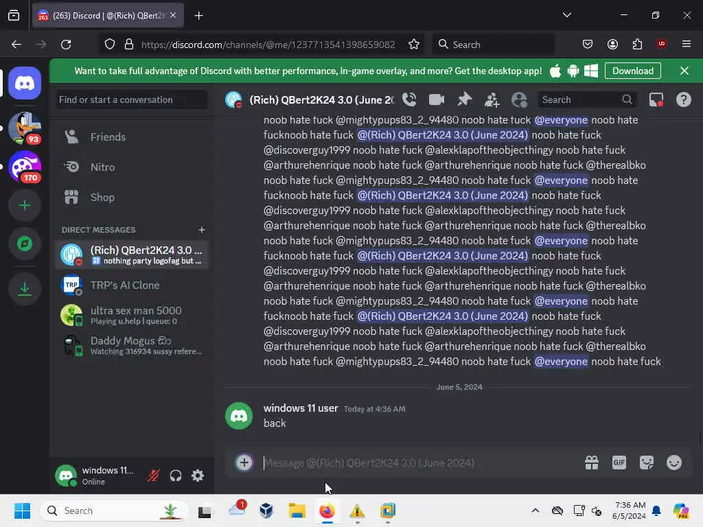Show hidden system tray icons

pyautogui.click(x=535, y=511)
